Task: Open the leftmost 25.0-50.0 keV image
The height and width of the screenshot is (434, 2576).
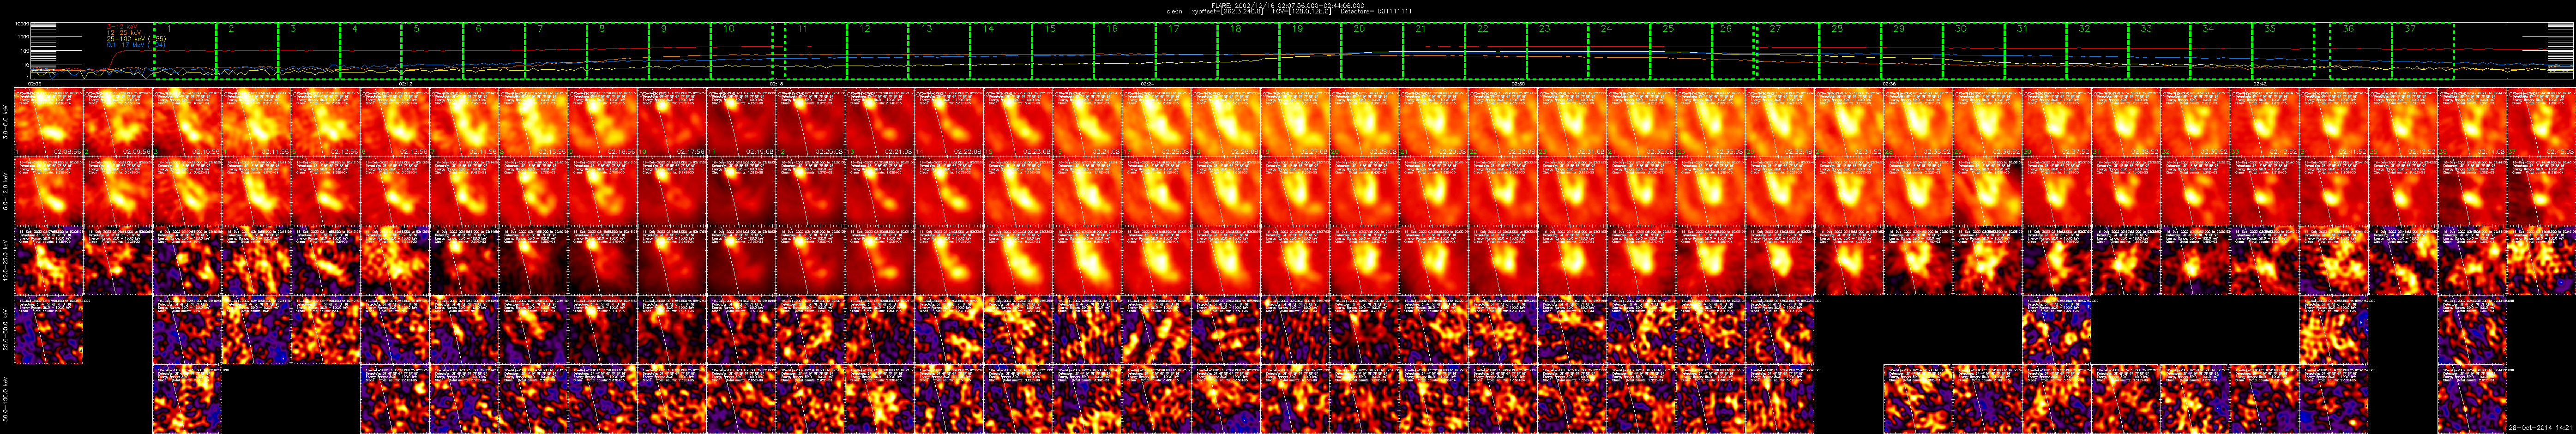Action: point(48,331)
